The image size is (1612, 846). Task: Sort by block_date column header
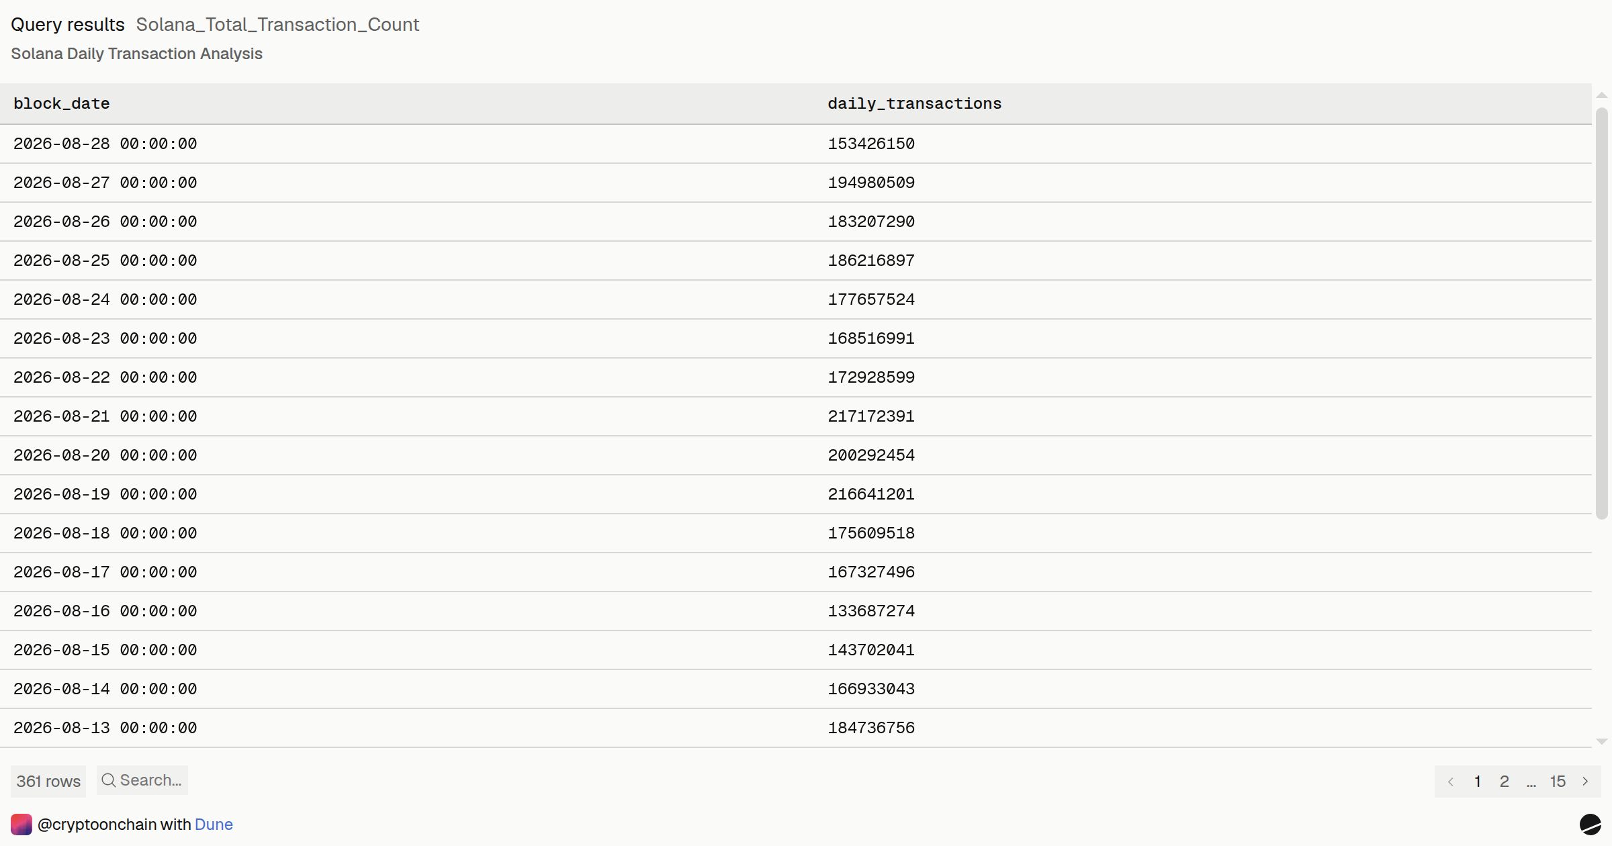tap(61, 103)
